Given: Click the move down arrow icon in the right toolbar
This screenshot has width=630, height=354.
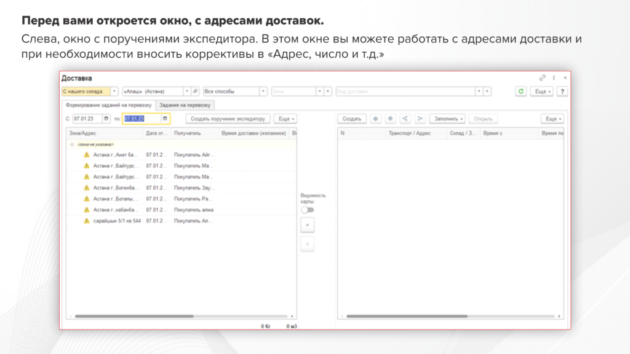Looking at the screenshot, I should click(390, 119).
